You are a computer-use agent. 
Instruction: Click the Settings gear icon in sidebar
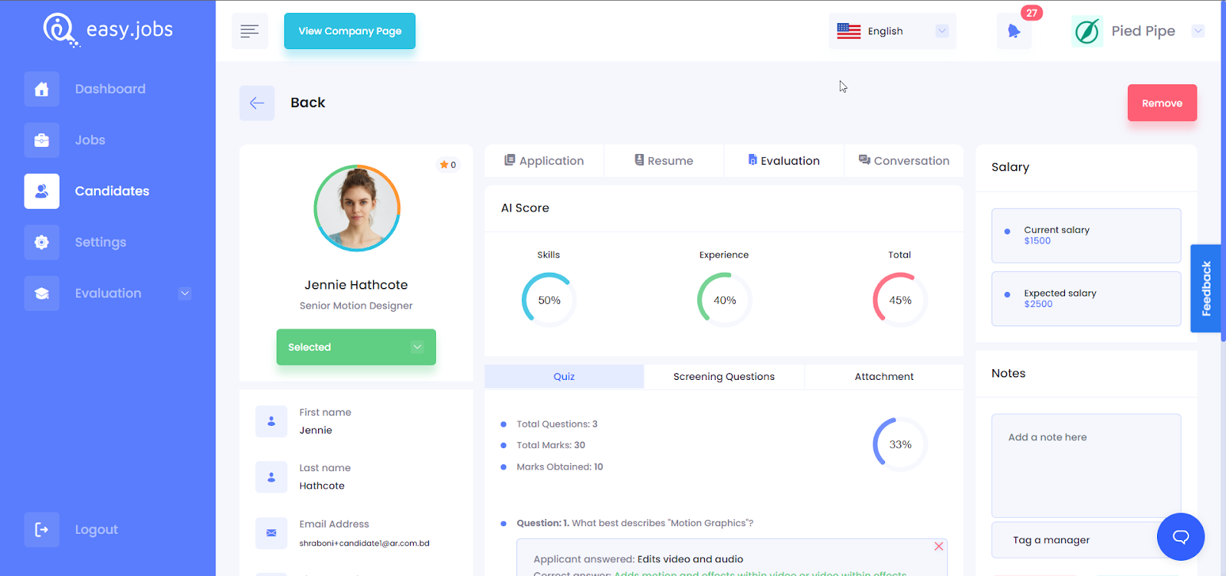[41, 242]
